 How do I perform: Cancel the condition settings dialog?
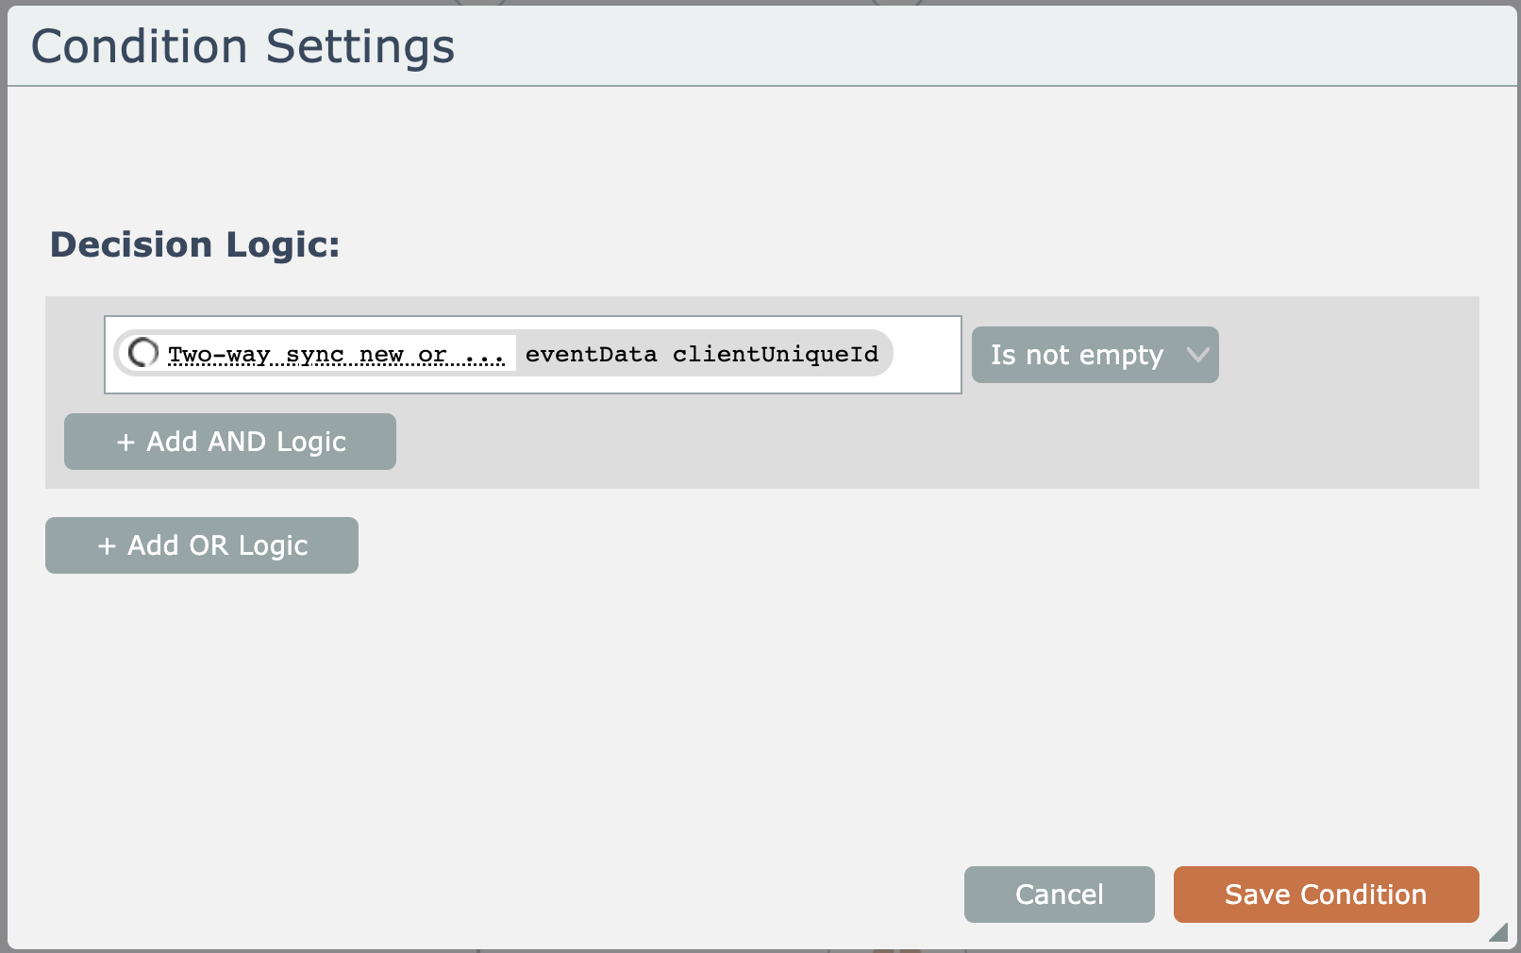pos(1059,894)
